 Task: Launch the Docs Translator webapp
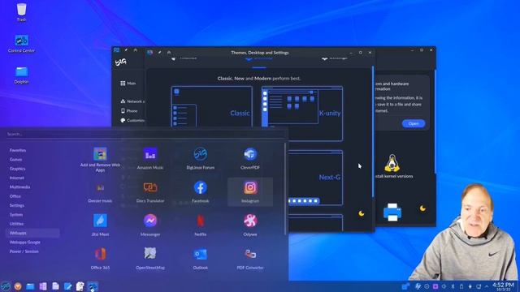(x=150, y=192)
